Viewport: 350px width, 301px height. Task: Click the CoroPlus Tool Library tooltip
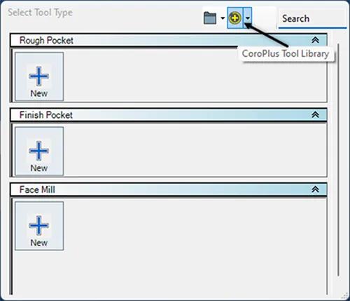286,54
